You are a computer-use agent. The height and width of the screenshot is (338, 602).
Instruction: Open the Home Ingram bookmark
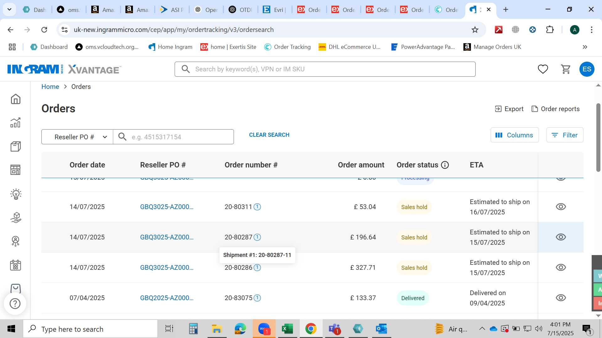(170, 47)
